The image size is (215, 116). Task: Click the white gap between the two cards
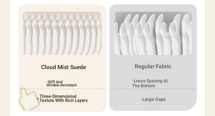coord(107,57)
